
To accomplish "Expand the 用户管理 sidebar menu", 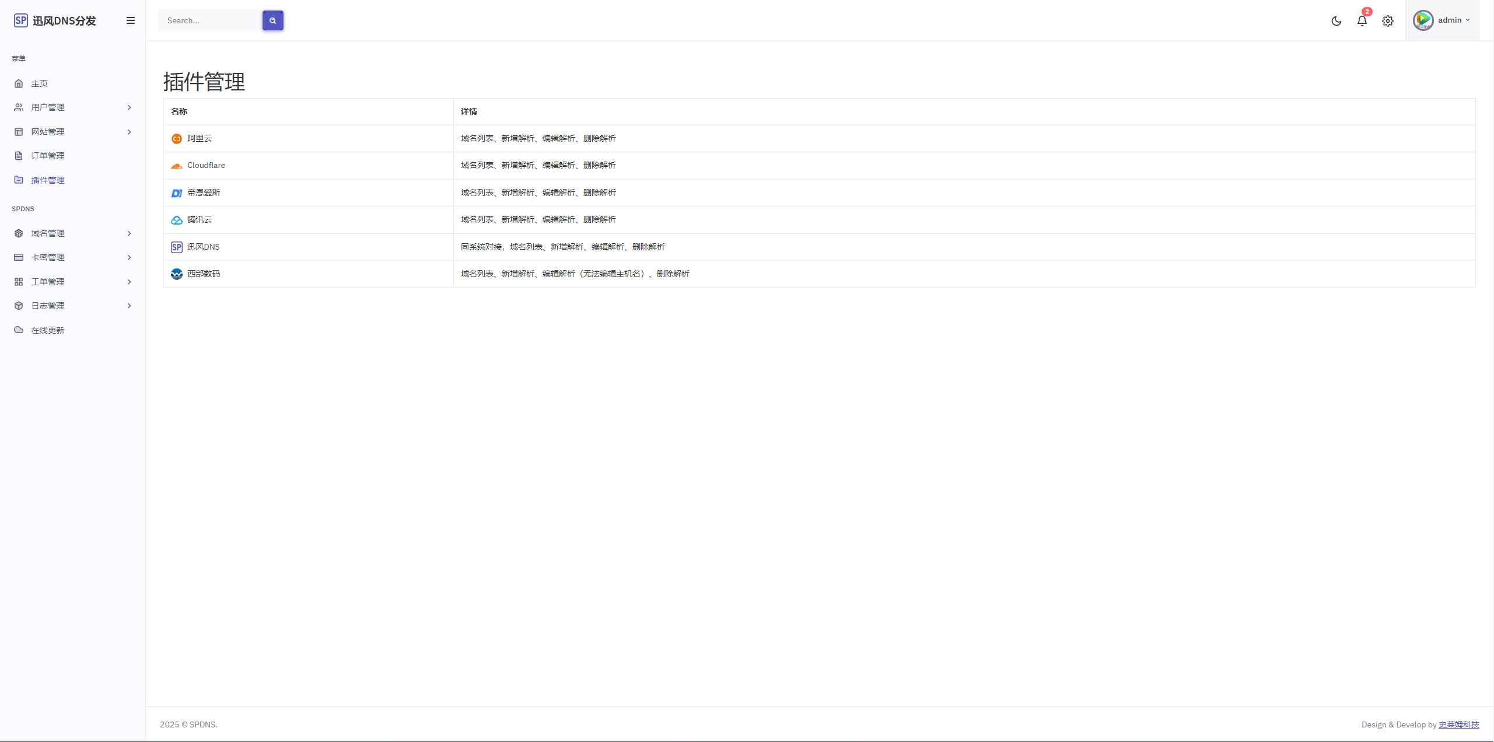I will pyautogui.click(x=71, y=107).
